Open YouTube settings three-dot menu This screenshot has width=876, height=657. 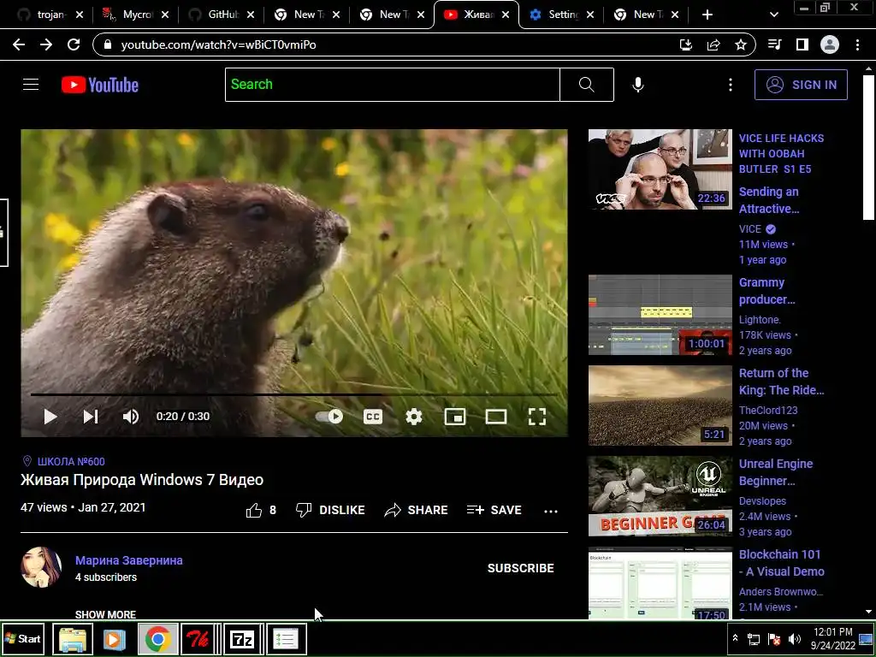coord(730,85)
